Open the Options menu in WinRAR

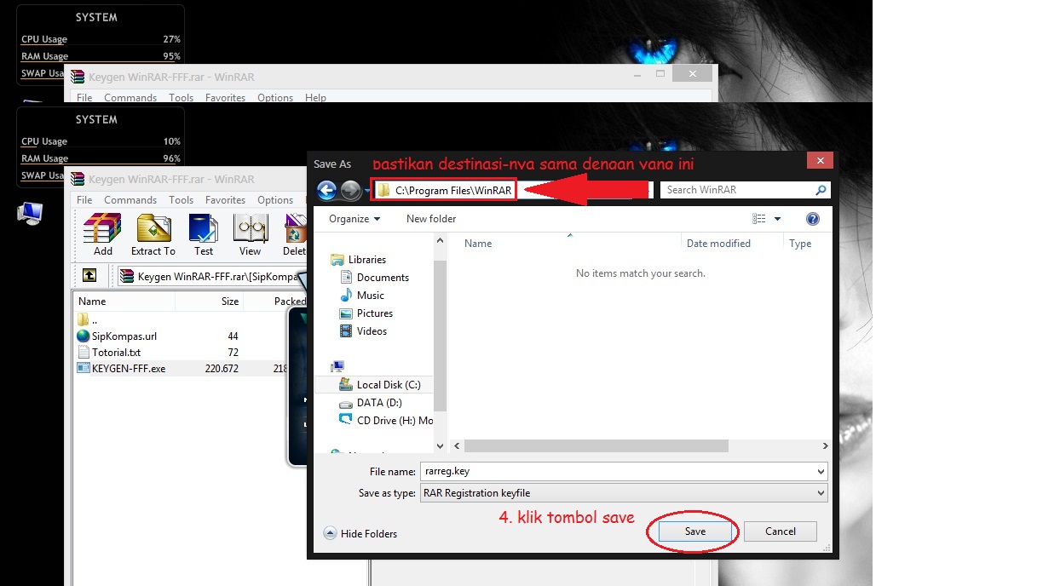click(x=275, y=199)
